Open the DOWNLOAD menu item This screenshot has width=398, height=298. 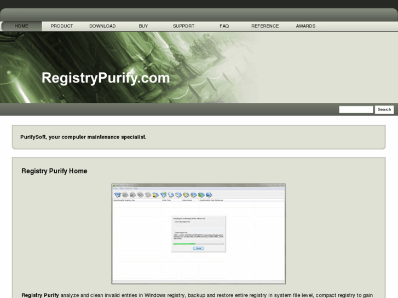102,26
